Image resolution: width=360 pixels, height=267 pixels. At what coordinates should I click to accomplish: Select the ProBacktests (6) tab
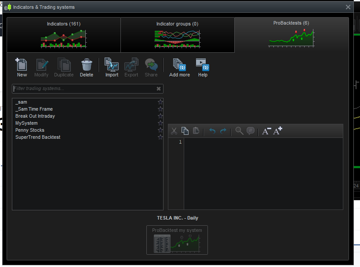[291, 35]
